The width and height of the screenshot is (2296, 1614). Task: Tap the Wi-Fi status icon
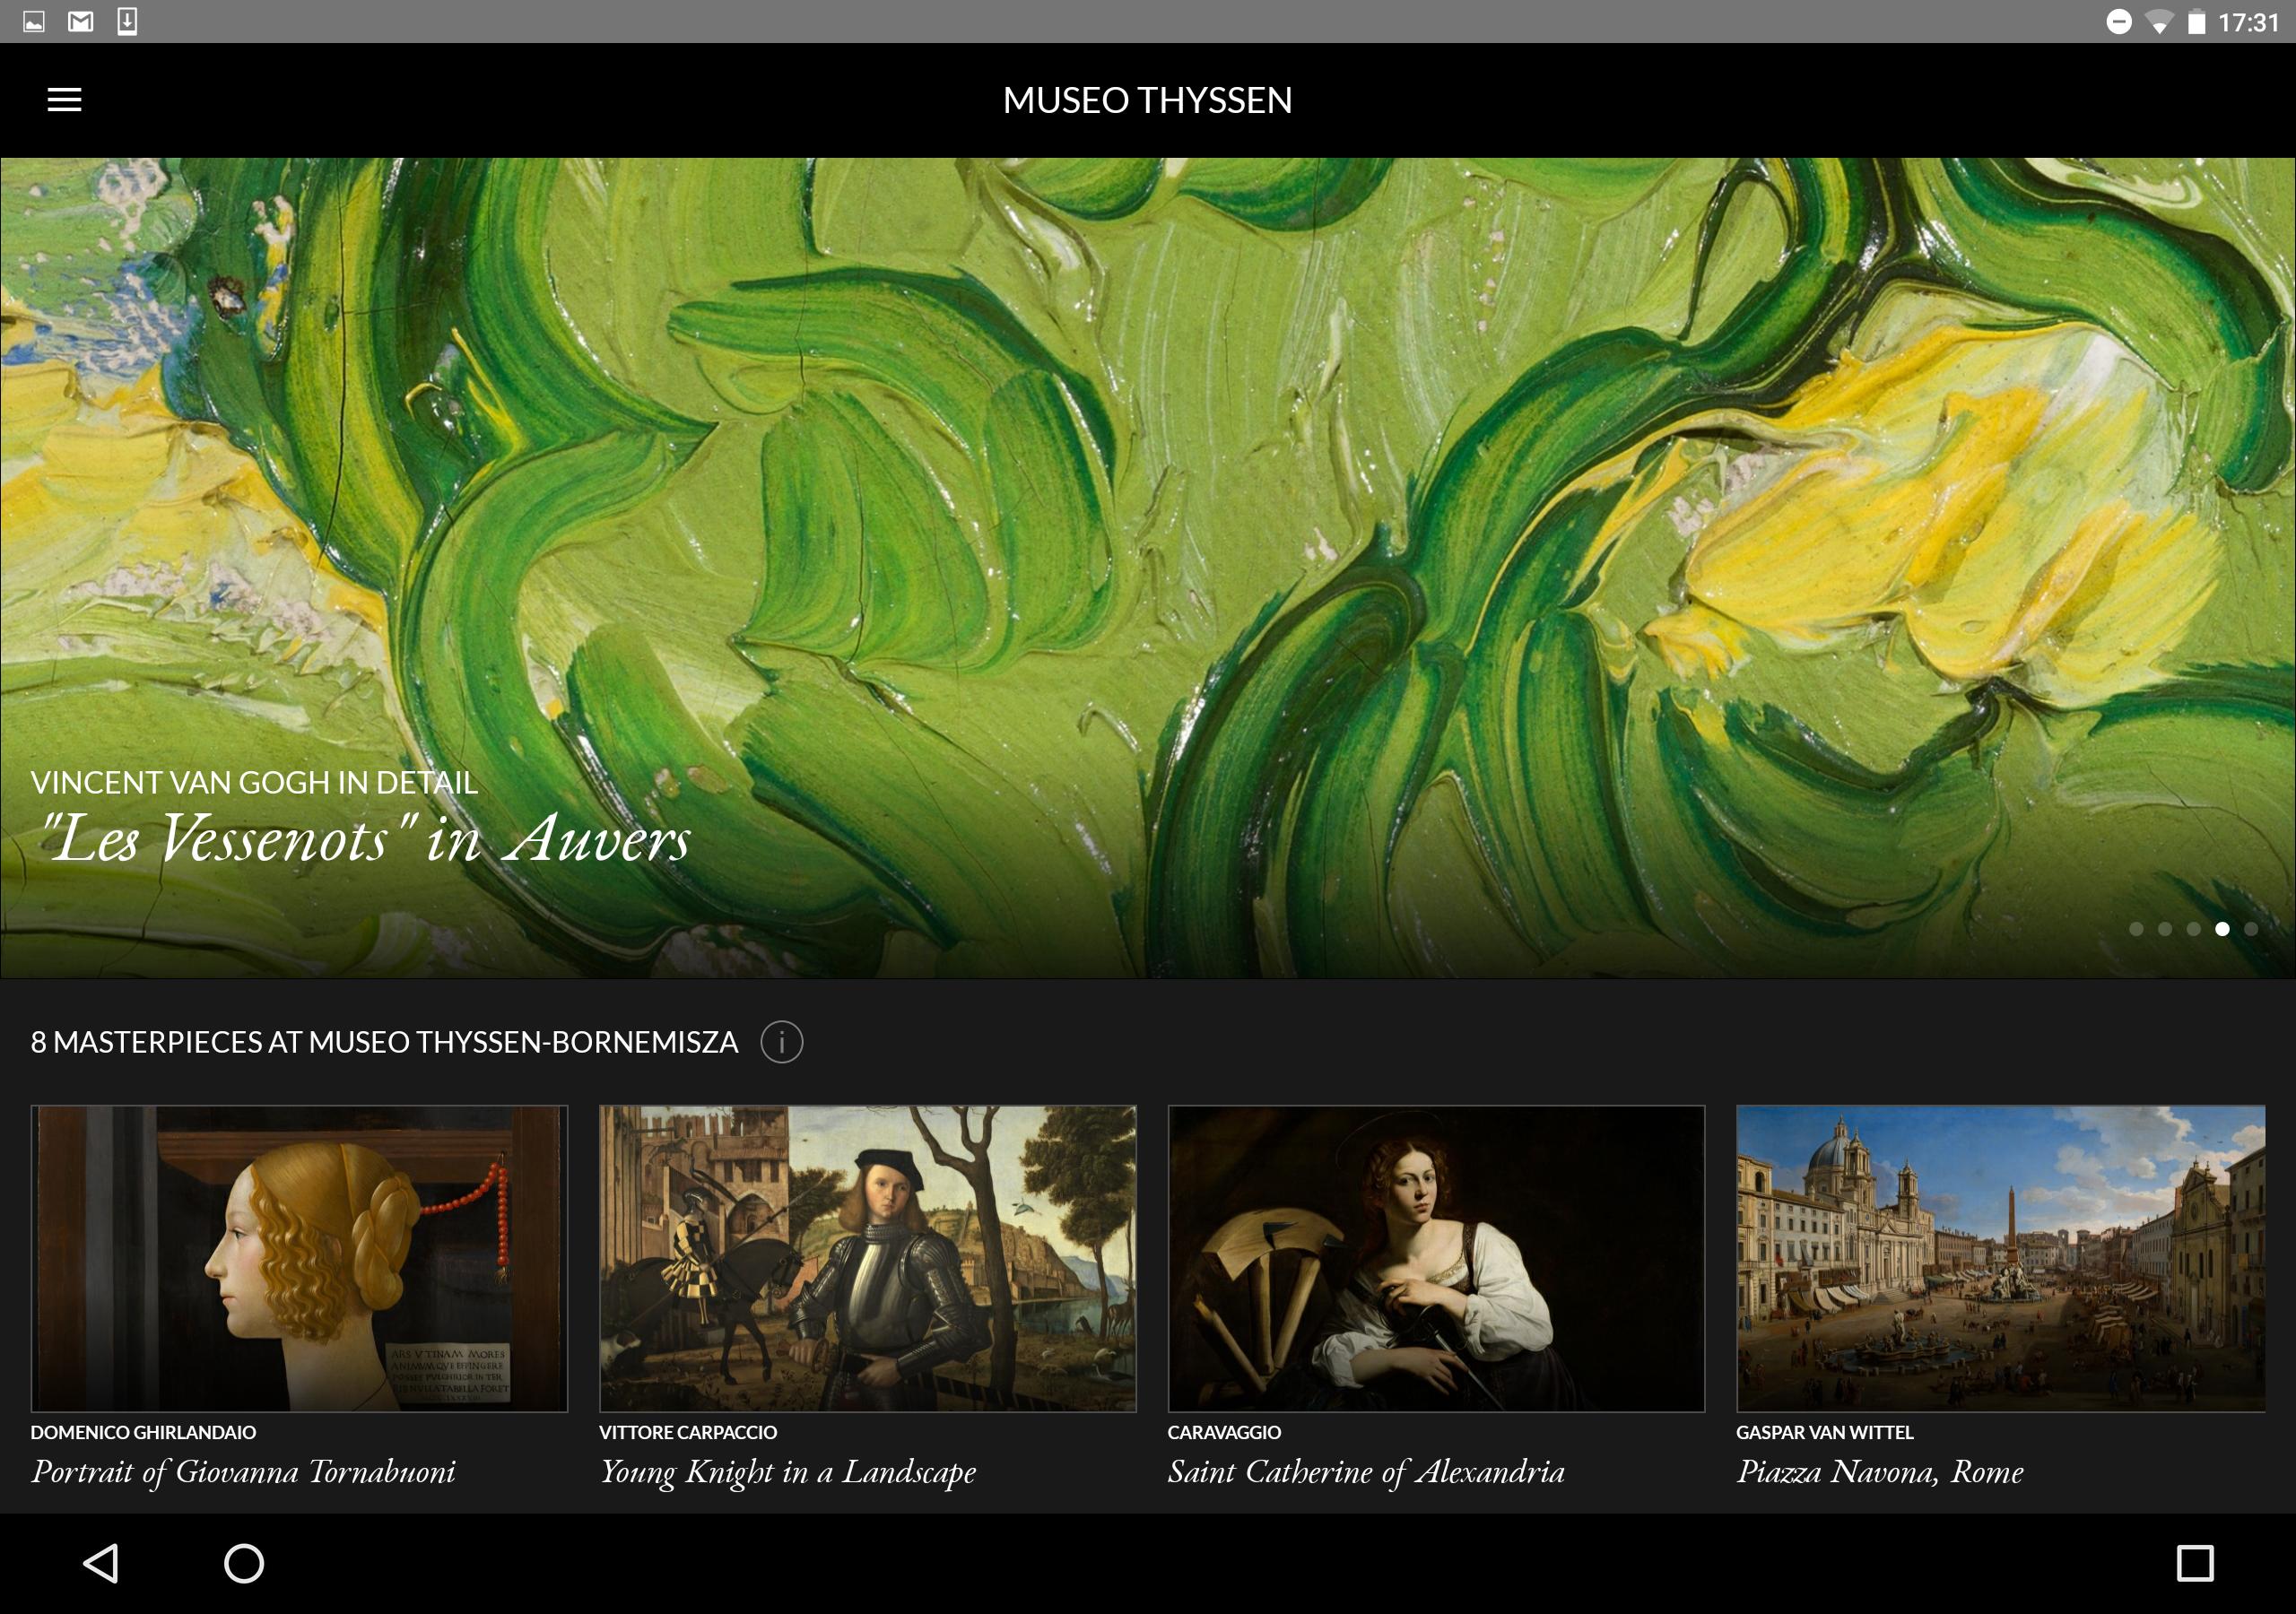pyautogui.click(x=2158, y=22)
